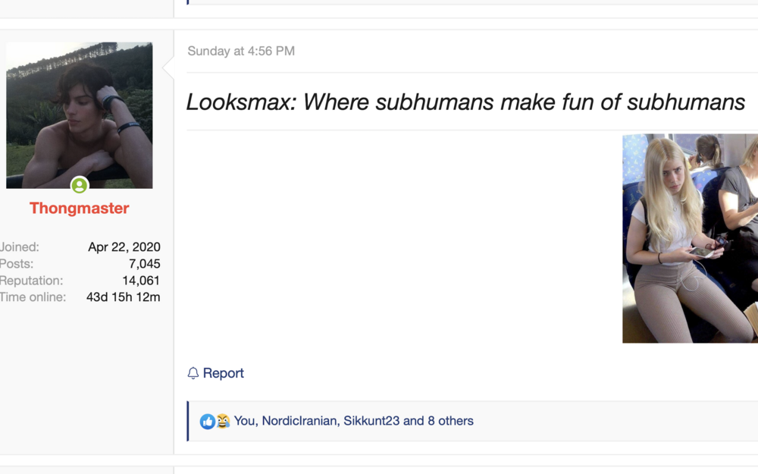Show the '8 others' who reacted
The width and height of the screenshot is (758, 474).
click(x=450, y=421)
